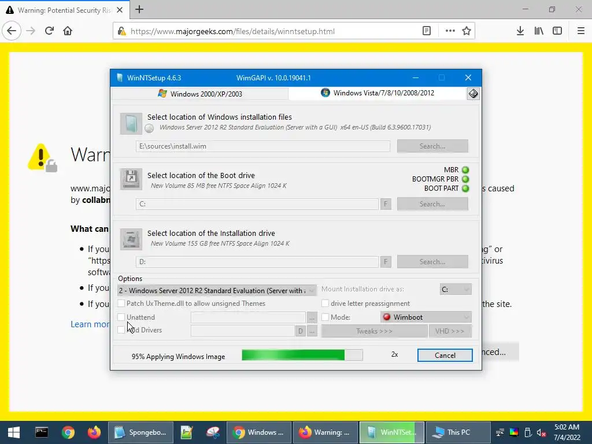Open Firefox hamburger menu
Image resolution: width=592 pixels, height=444 pixels.
coord(581,31)
